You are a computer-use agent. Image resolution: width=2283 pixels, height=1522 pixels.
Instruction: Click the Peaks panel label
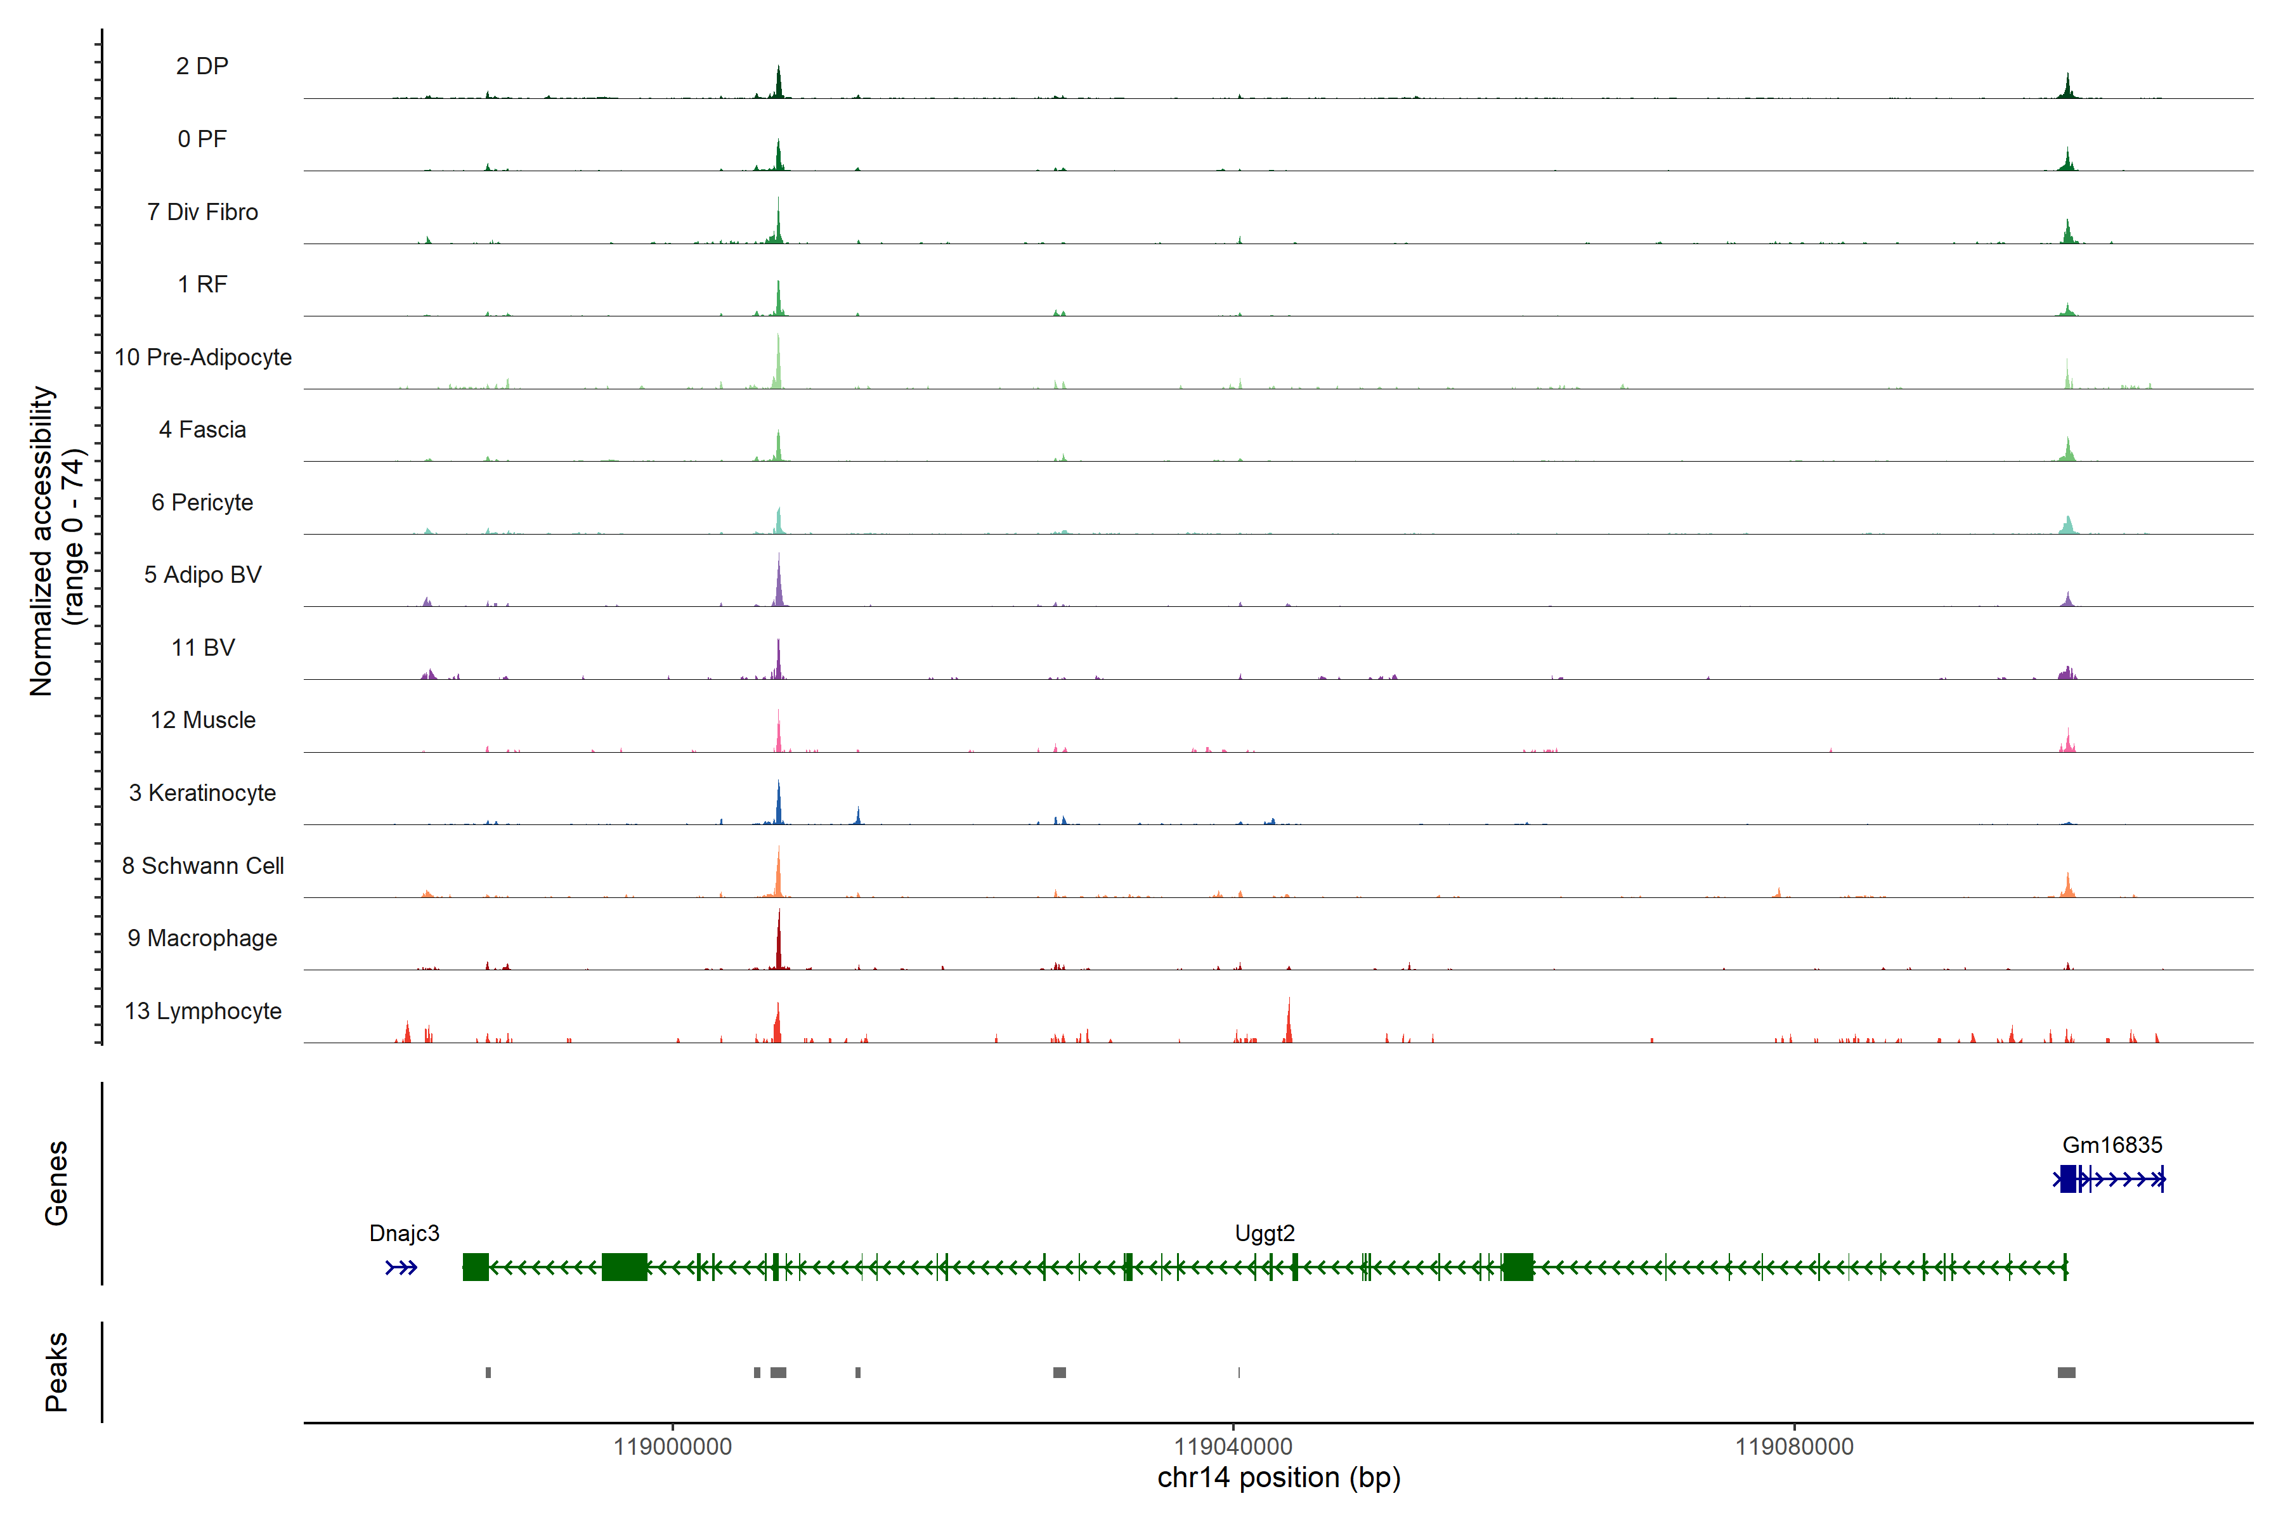tap(56, 1372)
